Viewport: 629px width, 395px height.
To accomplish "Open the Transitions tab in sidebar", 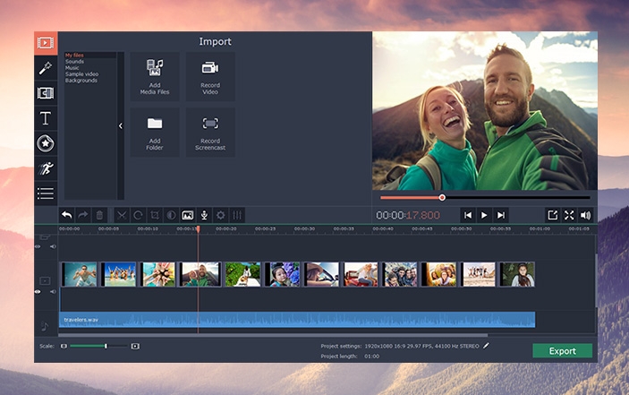I will tap(46, 93).
